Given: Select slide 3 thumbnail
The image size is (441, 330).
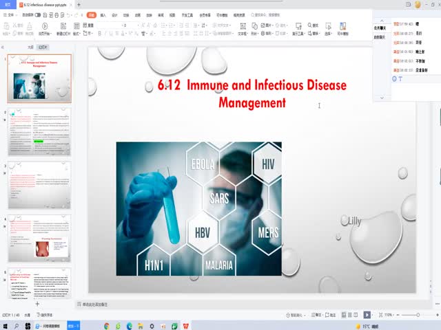Looking at the screenshot, I should [39, 185].
